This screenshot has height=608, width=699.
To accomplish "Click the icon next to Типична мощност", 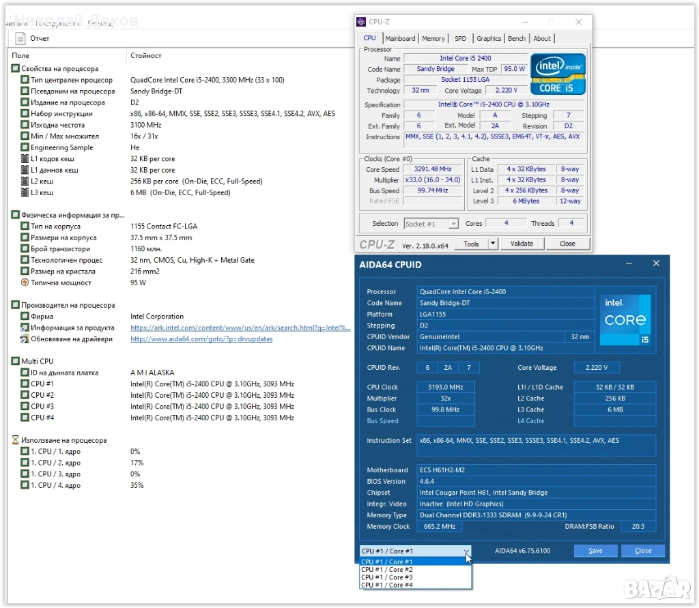I will 25,283.
